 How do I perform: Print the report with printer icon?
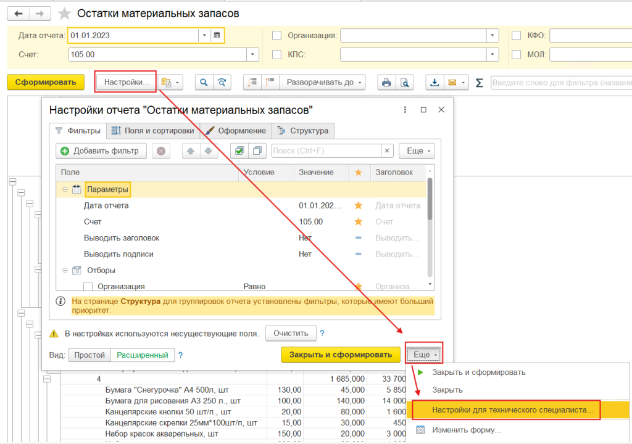386,82
